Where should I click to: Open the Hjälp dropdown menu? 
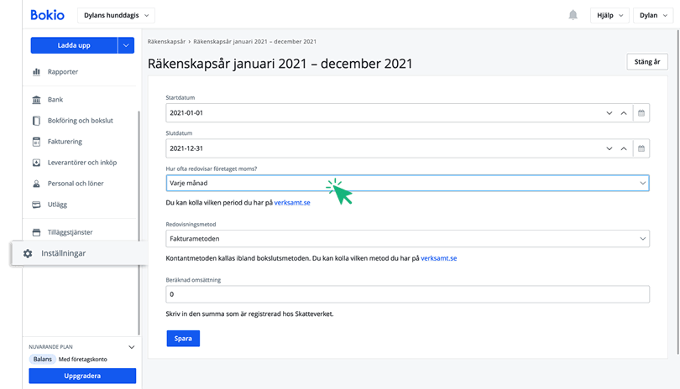click(x=609, y=15)
